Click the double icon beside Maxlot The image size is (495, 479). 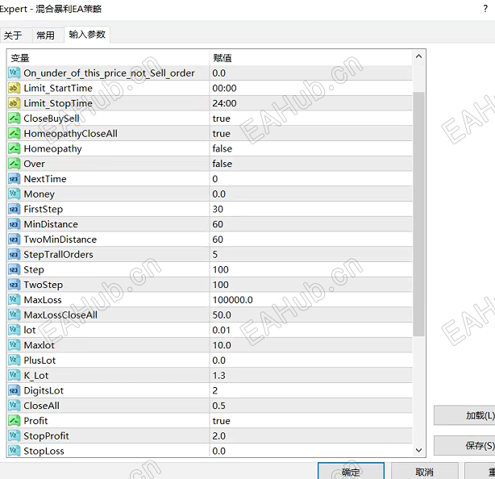pyautogui.click(x=14, y=345)
